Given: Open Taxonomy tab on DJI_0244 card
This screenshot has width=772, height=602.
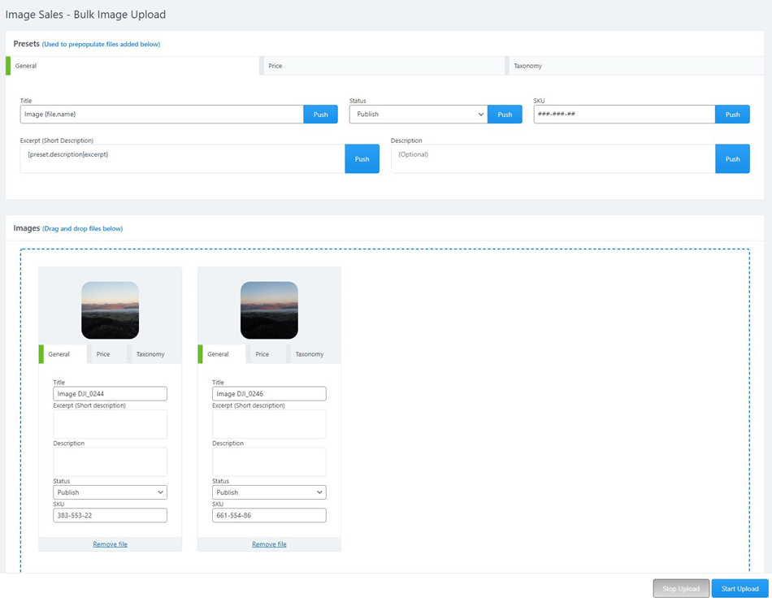Looking at the screenshot, I should click(154, 354).
